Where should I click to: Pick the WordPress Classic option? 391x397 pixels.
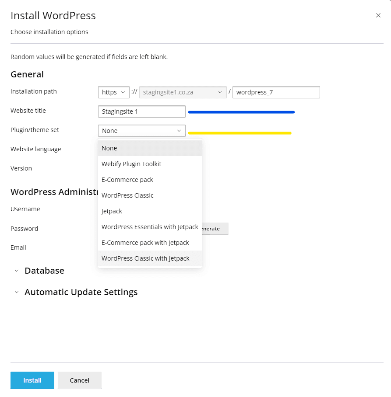click(150, 195)
